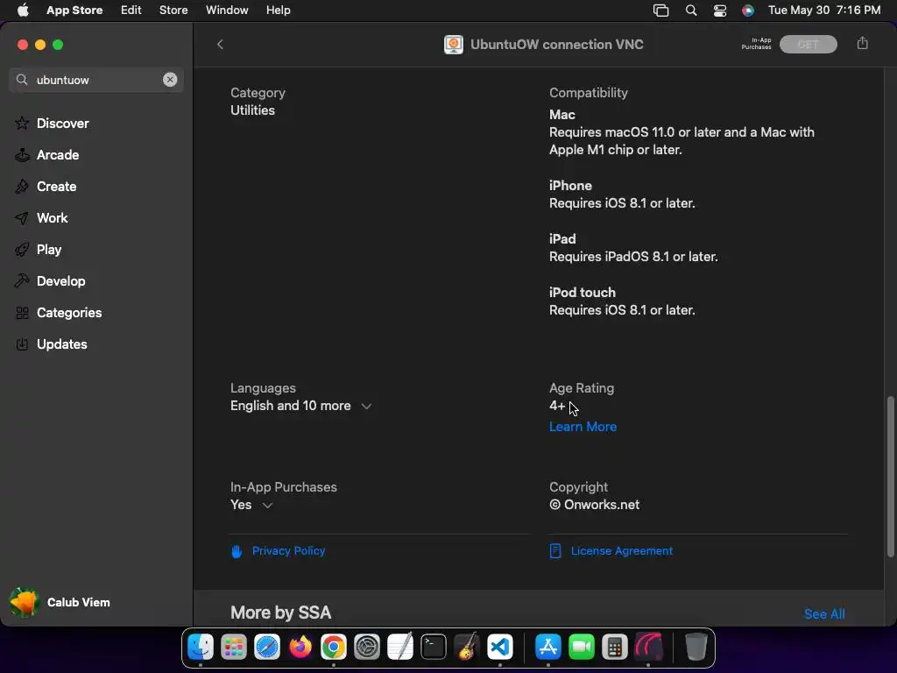
Task: Open the Calub Viem account profile
Action: click(x=60, y=602)
